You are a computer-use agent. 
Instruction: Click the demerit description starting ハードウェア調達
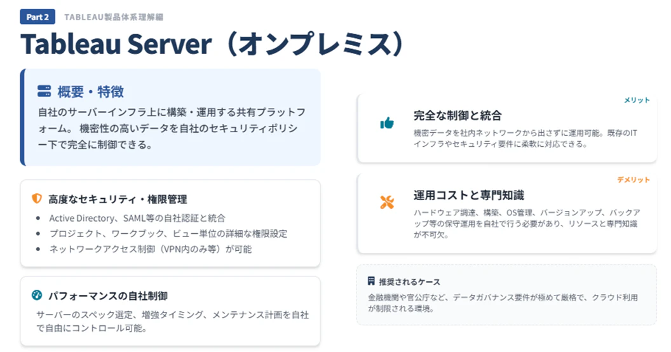coord(527,223)
